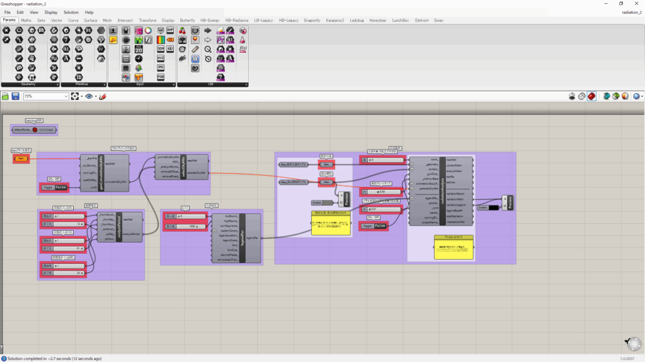The image size is (645, 362).
Task: Click the radiation_2 document name button
Action: pyautogui.click(x=631, y=12)
